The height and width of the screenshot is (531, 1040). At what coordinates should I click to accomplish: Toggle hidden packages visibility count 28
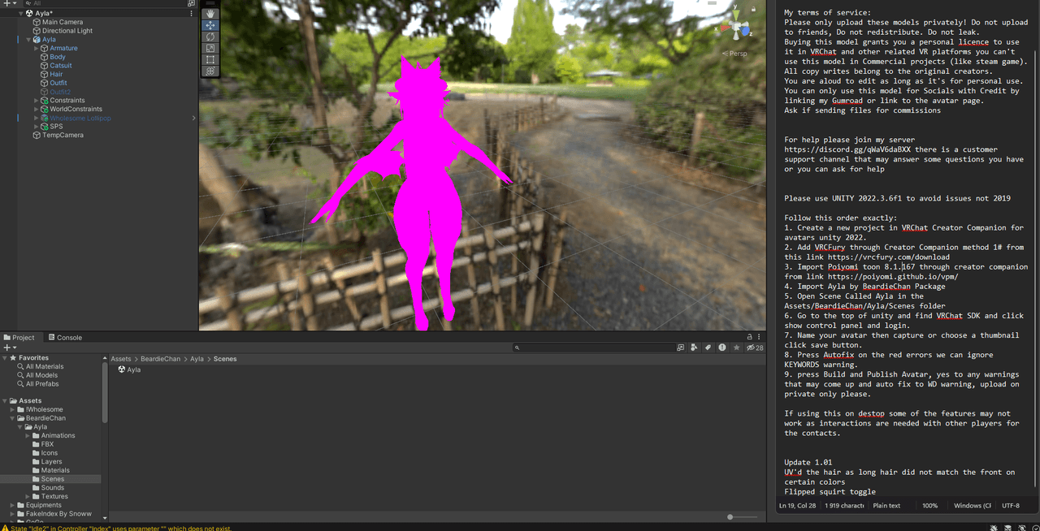[755, 348]
